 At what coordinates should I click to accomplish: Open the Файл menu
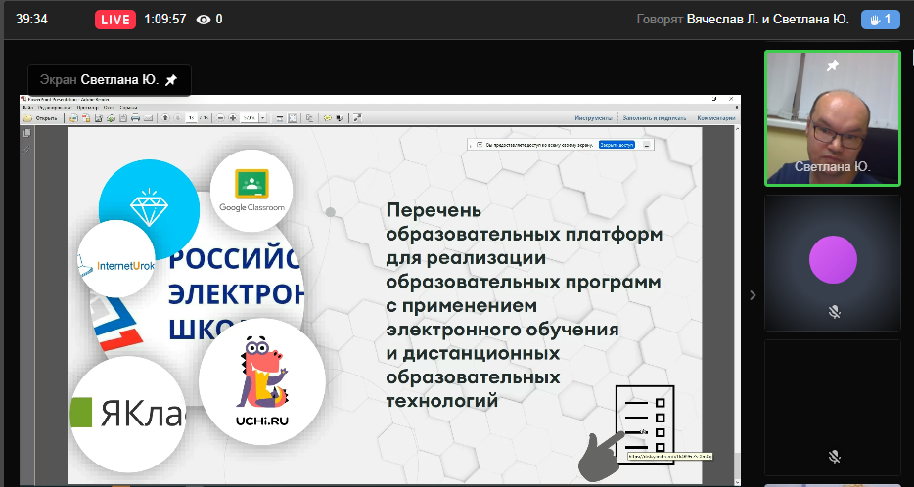(28, 108)
